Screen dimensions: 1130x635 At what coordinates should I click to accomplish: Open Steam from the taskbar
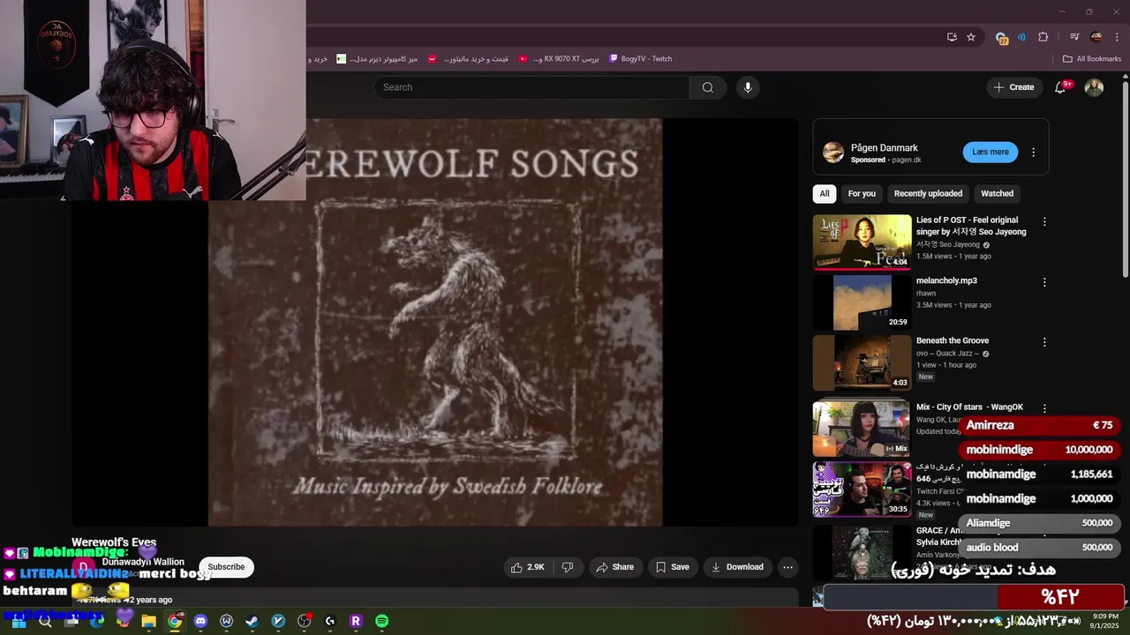[x=252, y=621]
